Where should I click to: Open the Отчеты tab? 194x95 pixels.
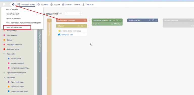(67, 5)
